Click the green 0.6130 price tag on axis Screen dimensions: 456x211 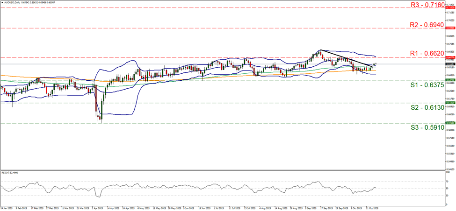point(449,103)
